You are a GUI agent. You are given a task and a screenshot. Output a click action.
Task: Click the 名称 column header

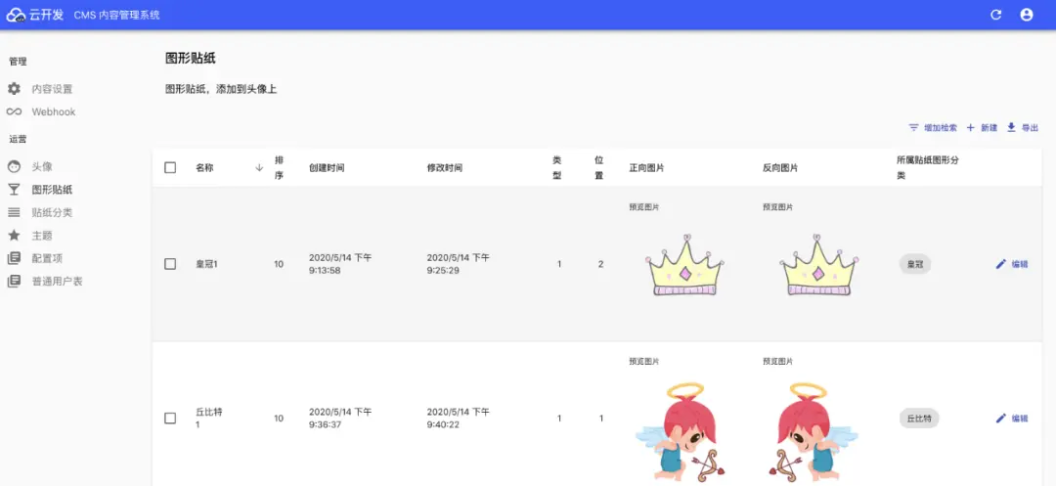[x=204, y=167]
